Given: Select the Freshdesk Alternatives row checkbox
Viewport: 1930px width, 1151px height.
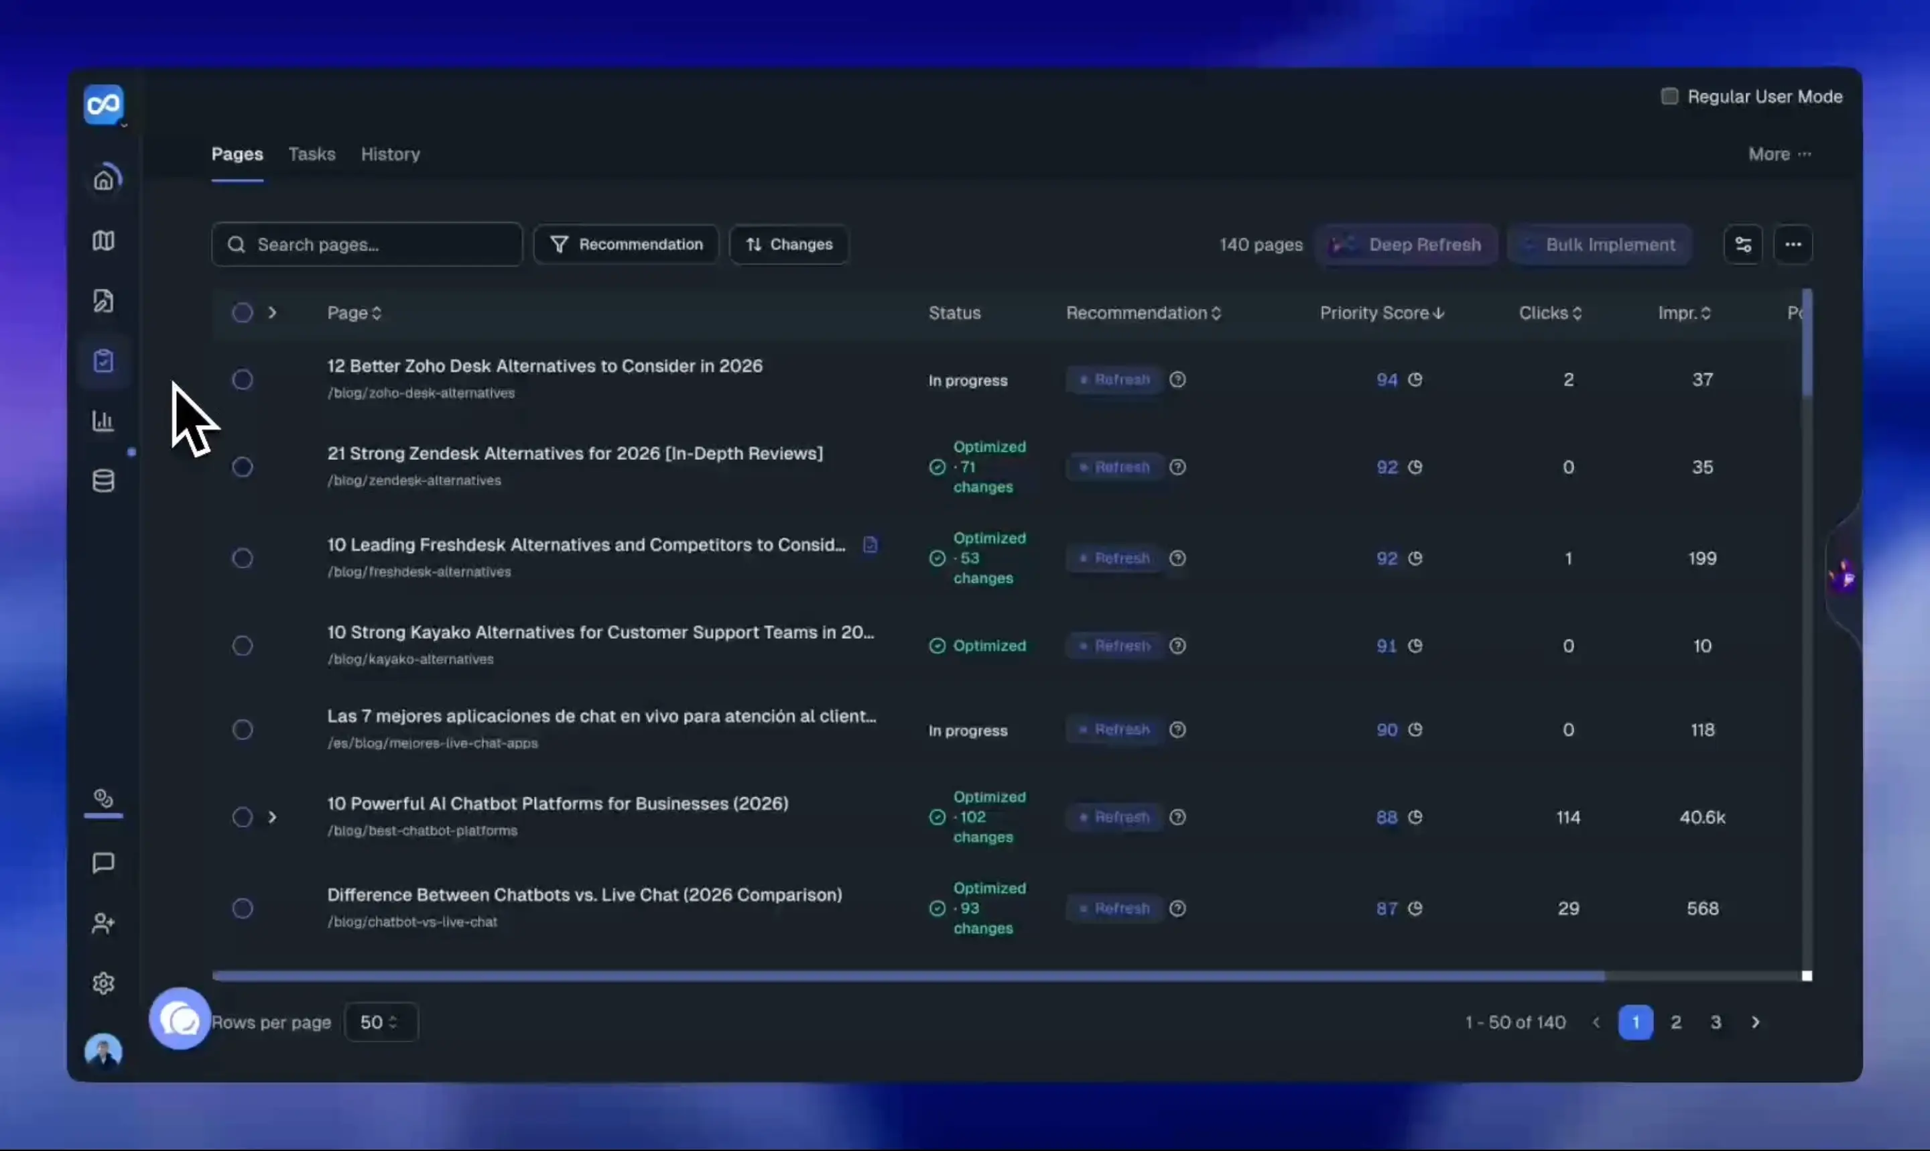Looking at the screenshot, I should click(243, 558).
